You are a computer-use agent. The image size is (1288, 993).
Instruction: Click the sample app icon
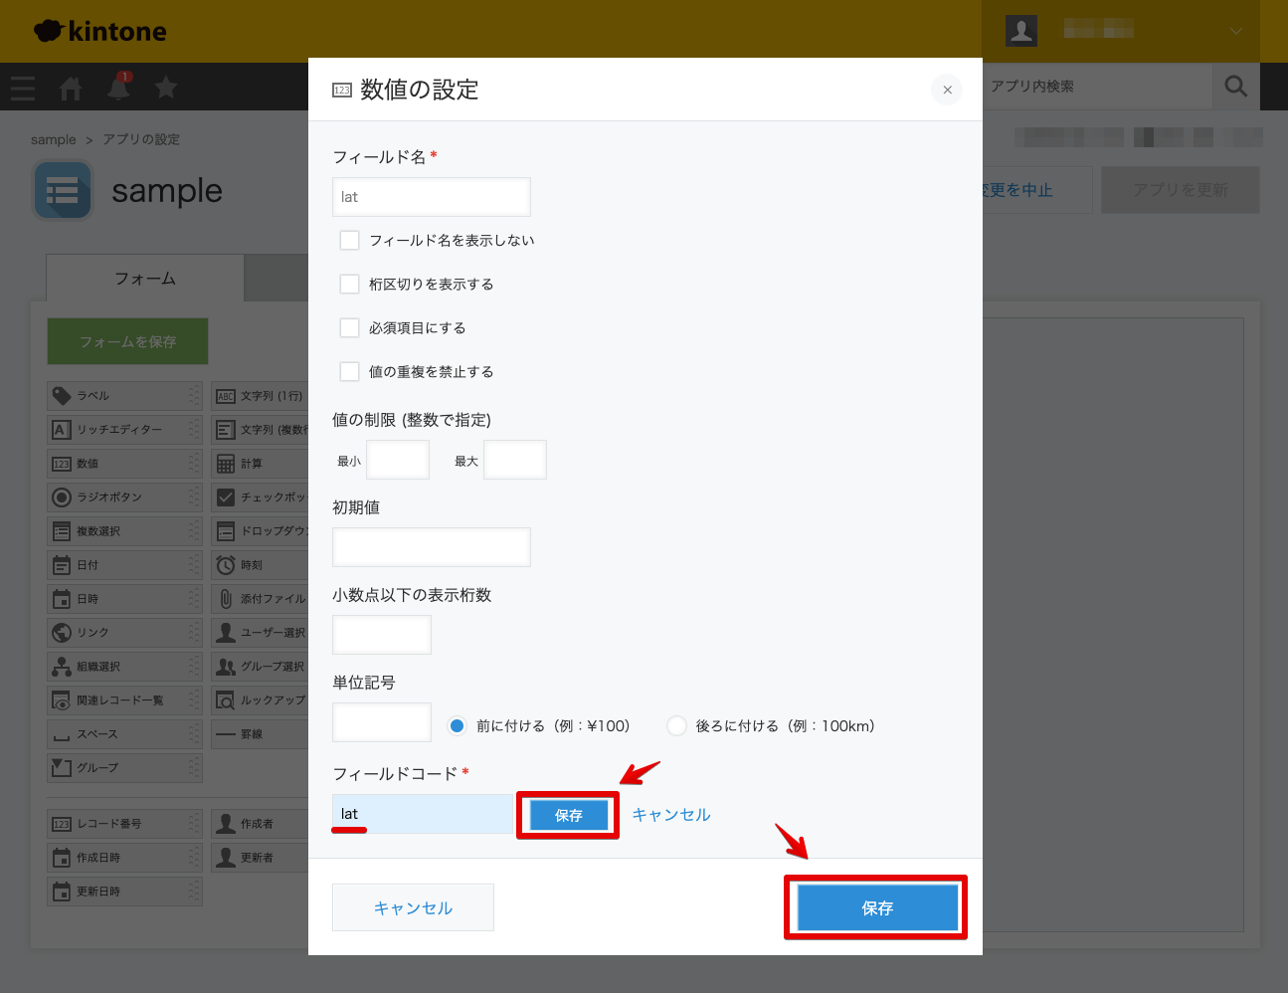[63, 190]
